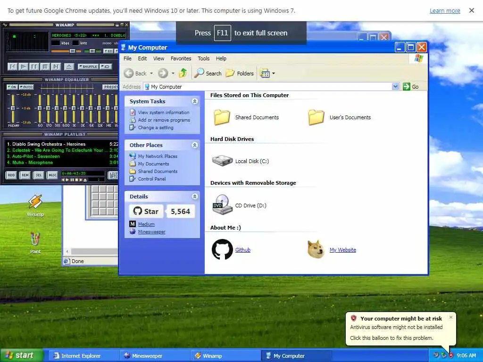Click ADD button in Winamp playlist
Screen dimensions: 483x362
11,175
